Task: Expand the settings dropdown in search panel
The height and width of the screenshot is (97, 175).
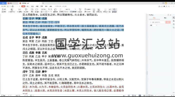Action: [153, 25]
